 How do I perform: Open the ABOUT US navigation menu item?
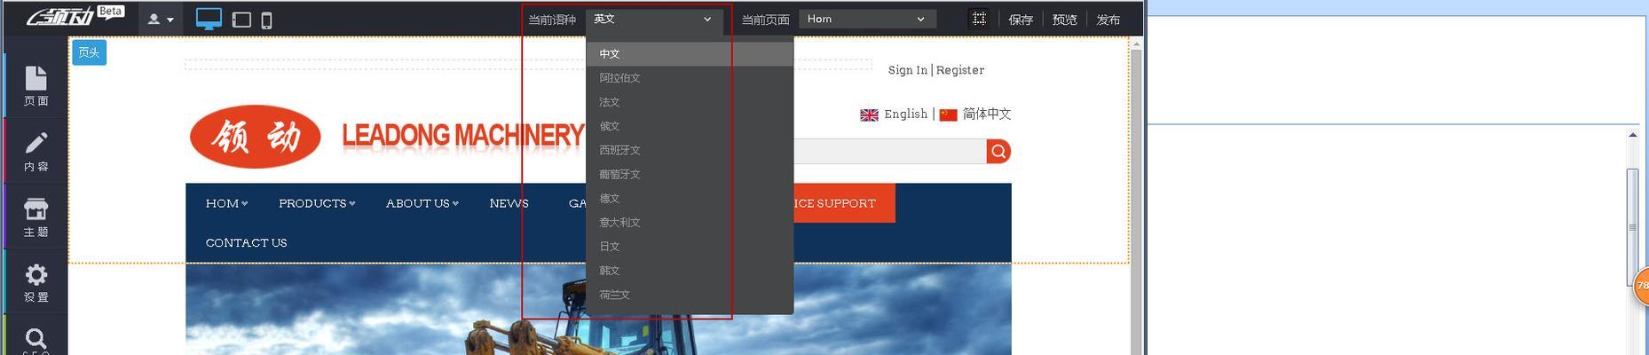(422, 203)
